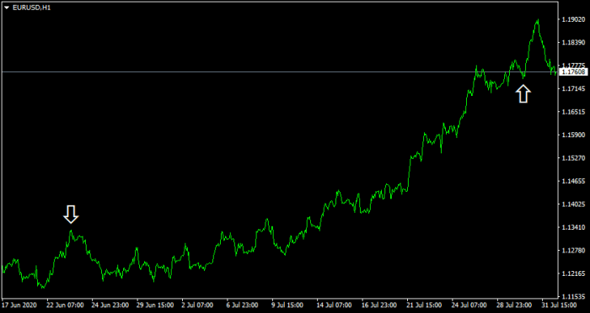This screenshot has width=590, height=313.
Task: Click the horizontal current bid price line
Action: pyautogui.click(x=280, y=72)
